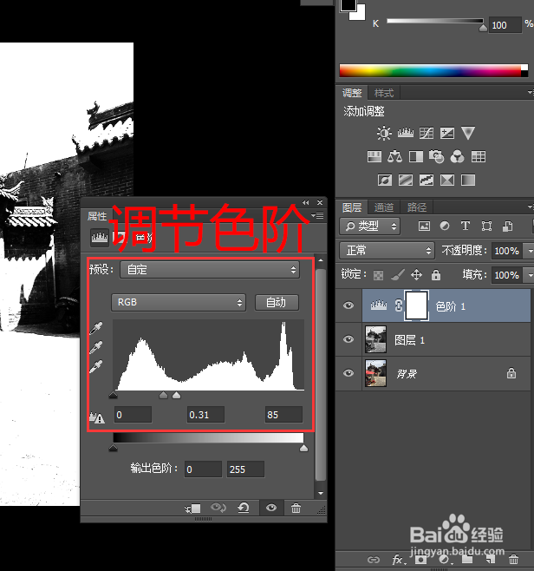Toggle the type layer filter (T)
Screen dimensions: 534x571
coord(466,226)
